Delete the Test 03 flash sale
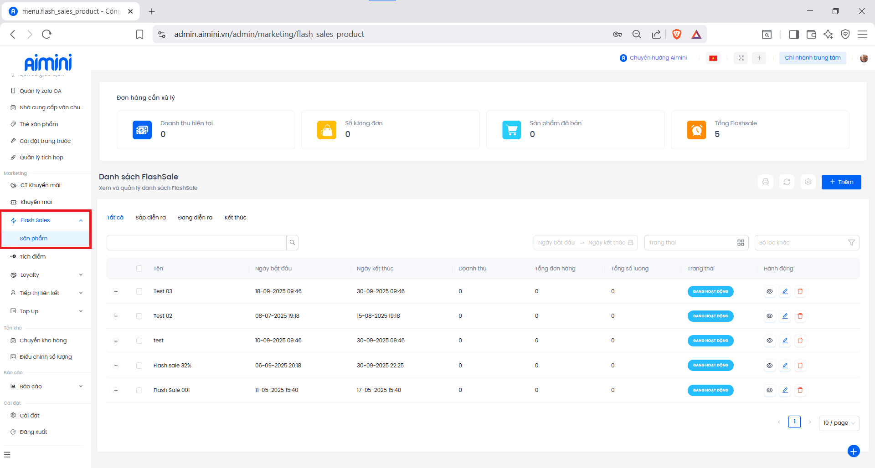Screen dimensions: 875x468 click(800, 291)
